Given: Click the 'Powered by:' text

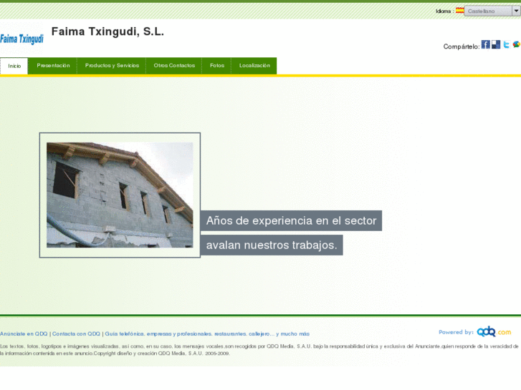Looking at the screenshot, I should [x=456, y=332].
